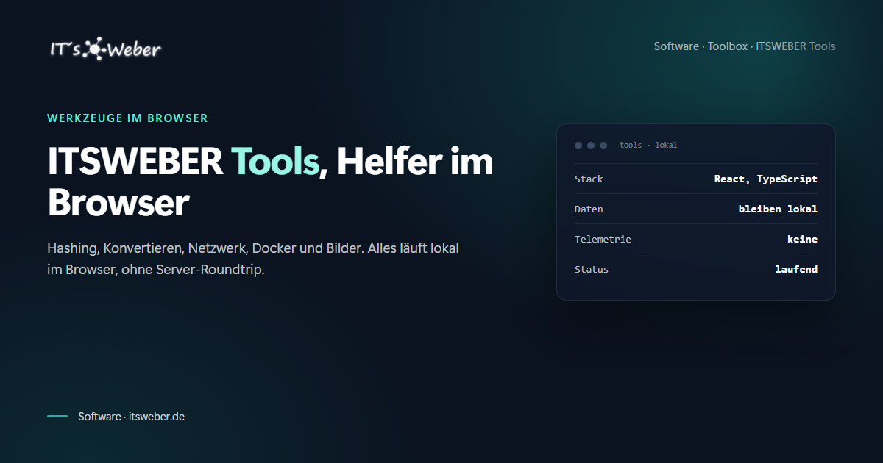Click the molecule icon in the logo

(94, 50)
